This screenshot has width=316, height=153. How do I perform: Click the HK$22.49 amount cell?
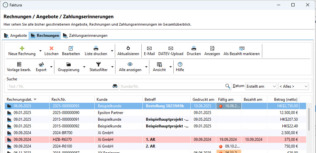[283, 126]
